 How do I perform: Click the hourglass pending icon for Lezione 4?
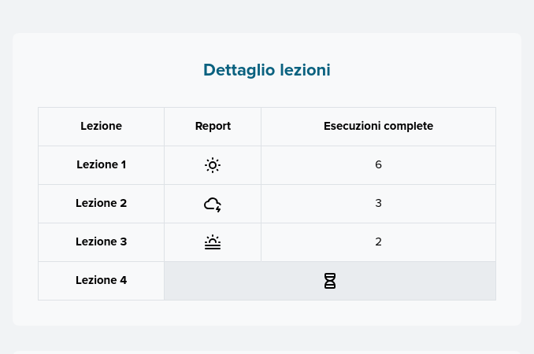[330, 281]
